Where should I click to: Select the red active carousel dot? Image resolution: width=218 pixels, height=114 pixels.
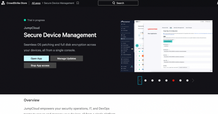173,80
